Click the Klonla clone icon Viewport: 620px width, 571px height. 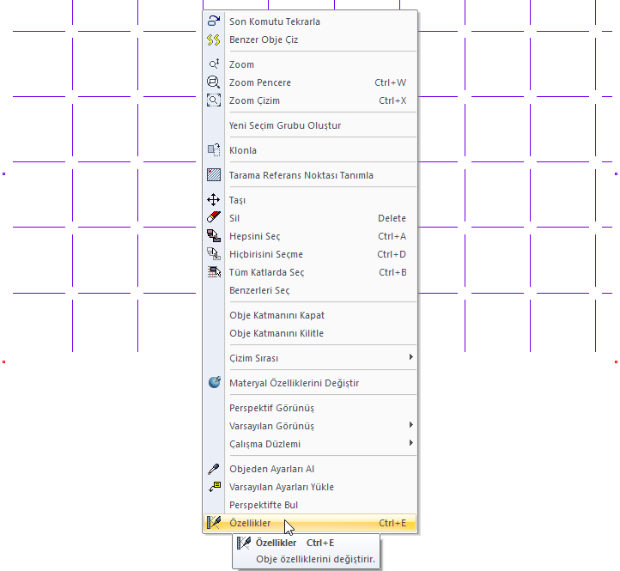point(214,150)
